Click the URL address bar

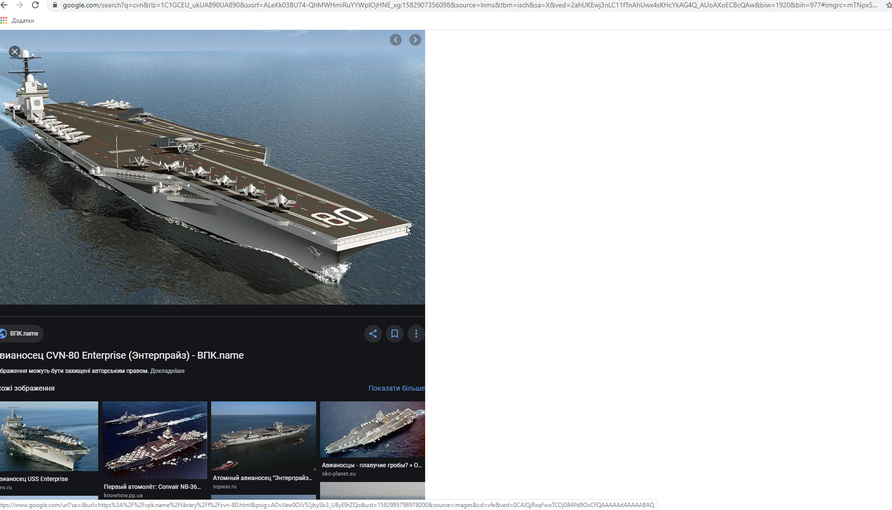coord(469,5)
